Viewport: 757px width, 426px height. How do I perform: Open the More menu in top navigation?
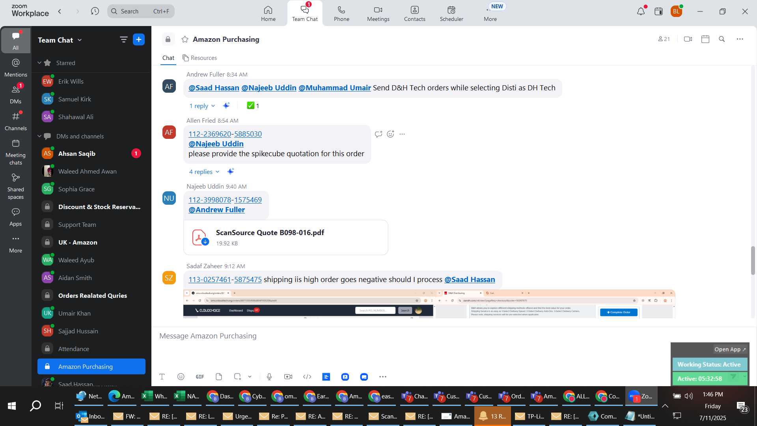(490, 13)
